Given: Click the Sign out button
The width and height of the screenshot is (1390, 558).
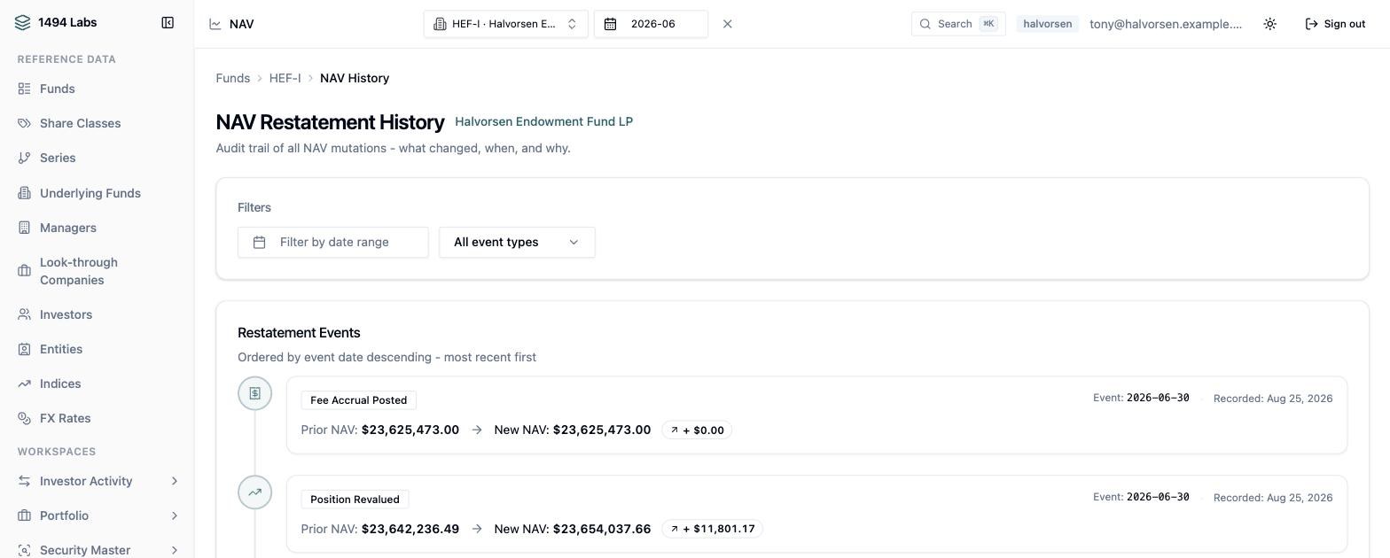Looking at the screenshot, I should click(1335, 24).
